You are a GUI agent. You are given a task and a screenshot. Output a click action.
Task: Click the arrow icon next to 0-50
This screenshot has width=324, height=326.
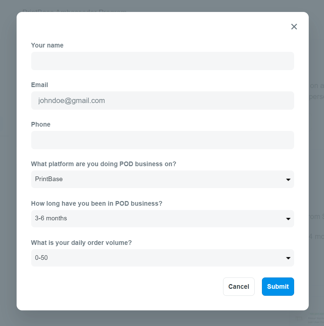288,258
